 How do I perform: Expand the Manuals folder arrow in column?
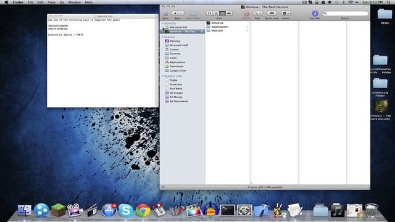[247, 30]
